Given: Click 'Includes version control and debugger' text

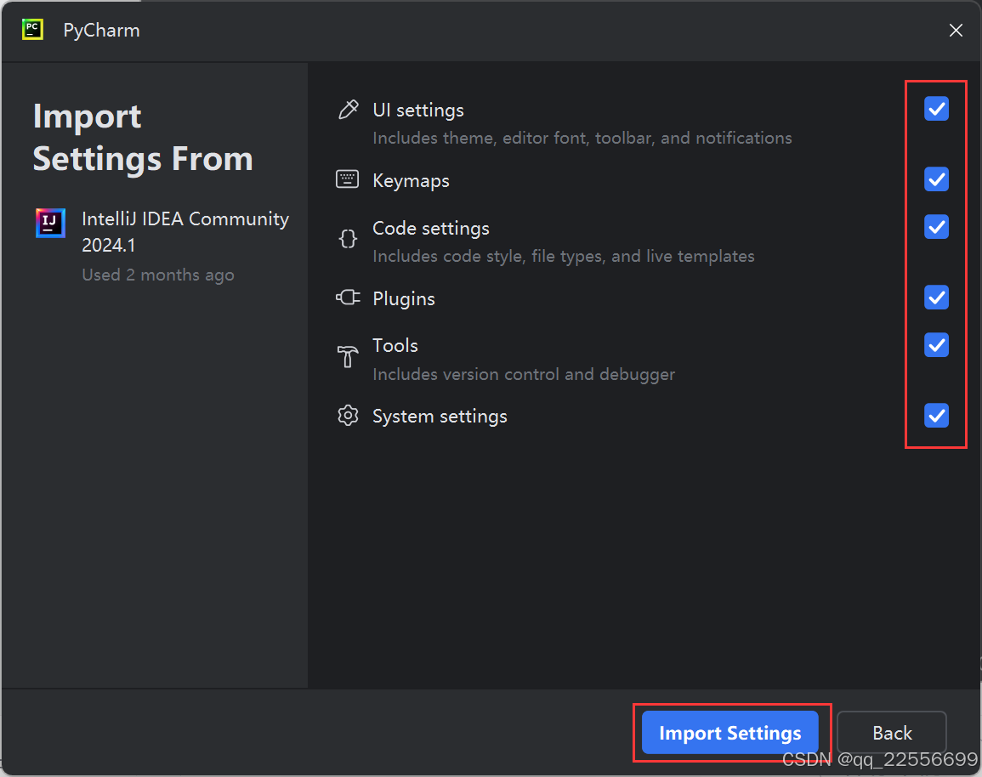Looking at the screenshot, I should tap(524, 374).
